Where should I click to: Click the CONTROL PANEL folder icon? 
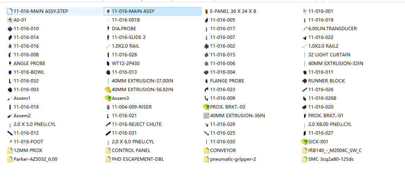pos(108,151)
